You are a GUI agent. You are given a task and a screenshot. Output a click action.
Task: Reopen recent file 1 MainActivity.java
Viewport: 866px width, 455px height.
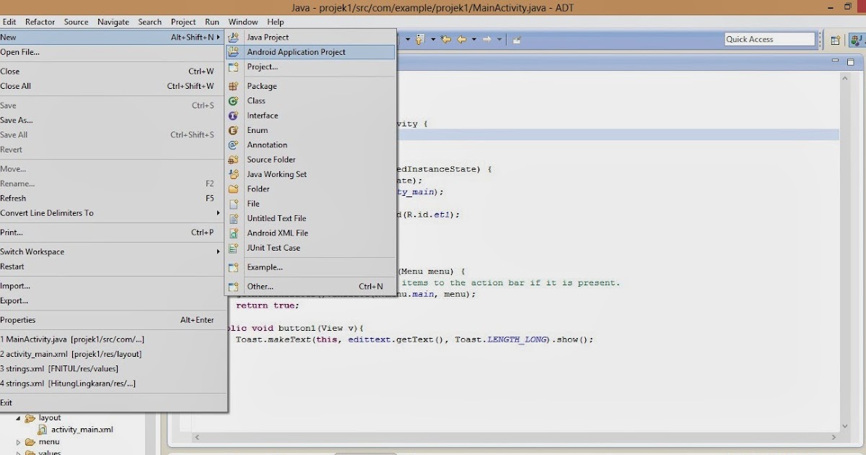pyautogui.click(x=114, y=339)
